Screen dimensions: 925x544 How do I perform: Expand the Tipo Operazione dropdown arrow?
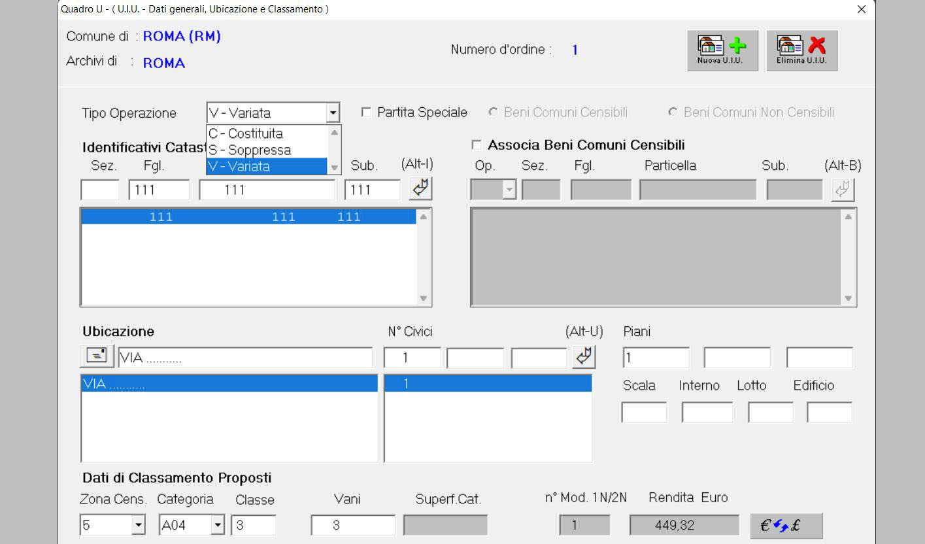click(x=333, y=113)
